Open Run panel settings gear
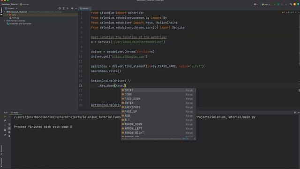Viewport: 300px width, 169px height. [x=295, y=113]
